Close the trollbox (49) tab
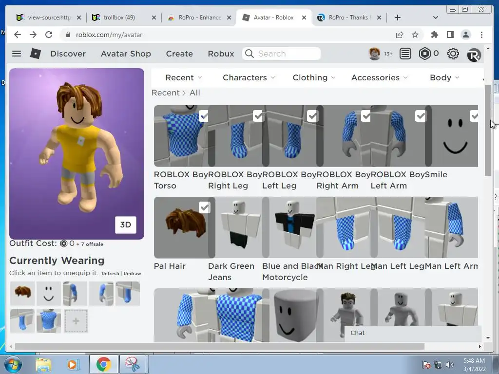 point(154,18)
